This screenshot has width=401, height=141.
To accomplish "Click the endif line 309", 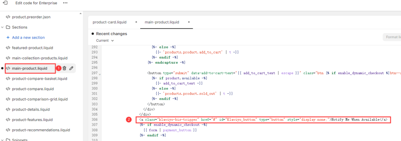I will (x=153, y=135).
